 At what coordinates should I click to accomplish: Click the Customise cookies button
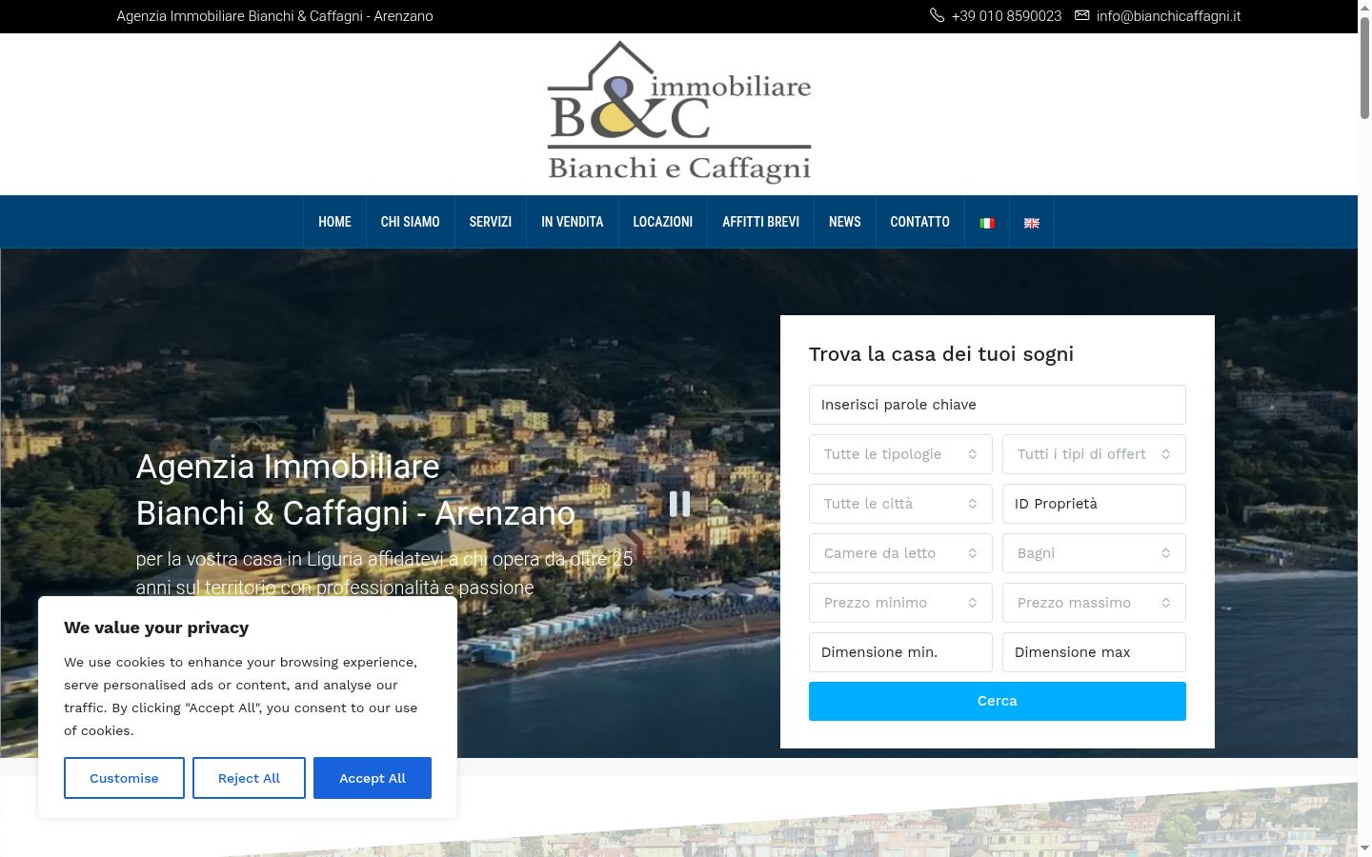[124, 778]
